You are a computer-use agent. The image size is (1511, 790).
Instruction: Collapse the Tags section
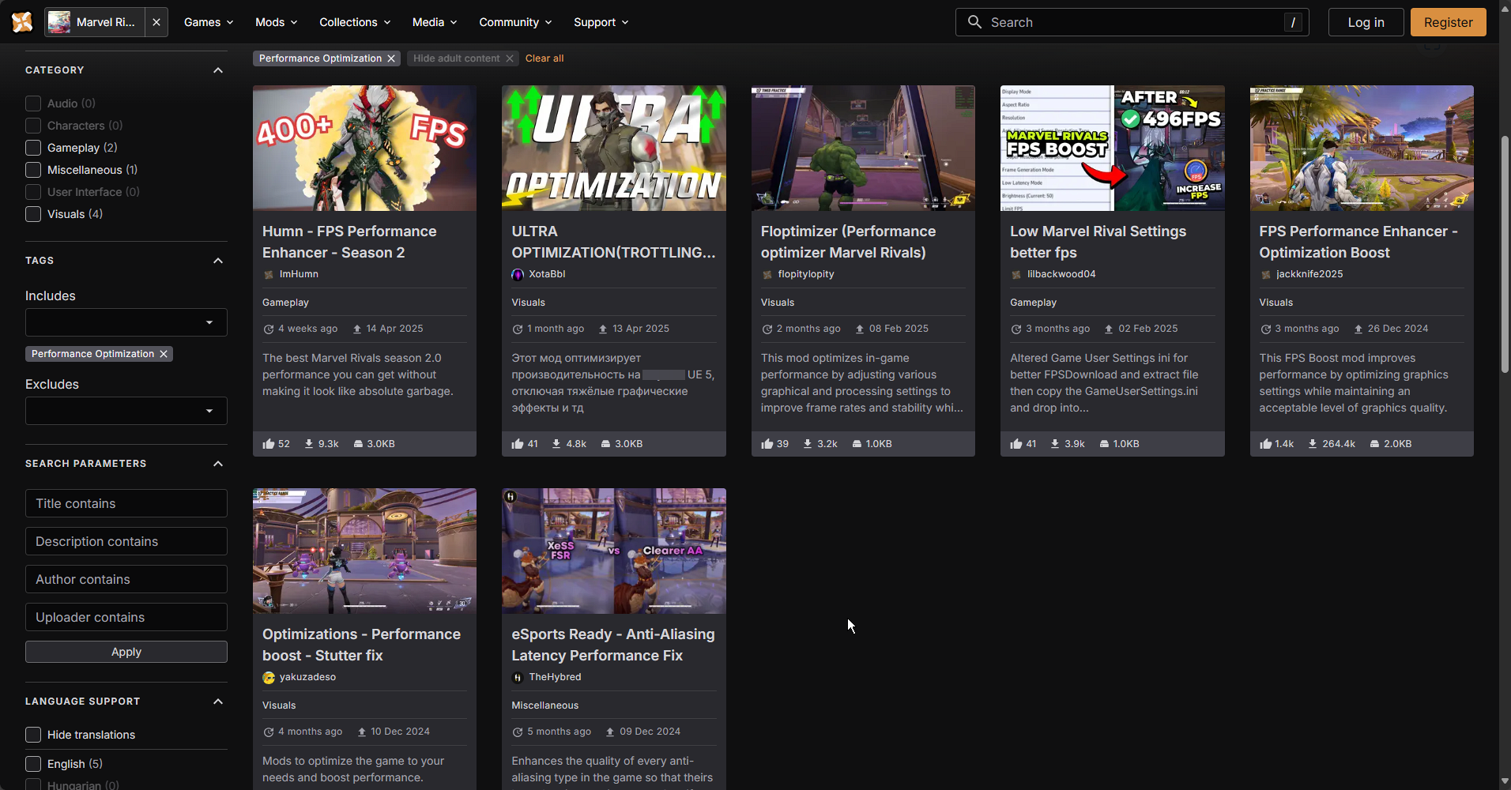(218, 261)
